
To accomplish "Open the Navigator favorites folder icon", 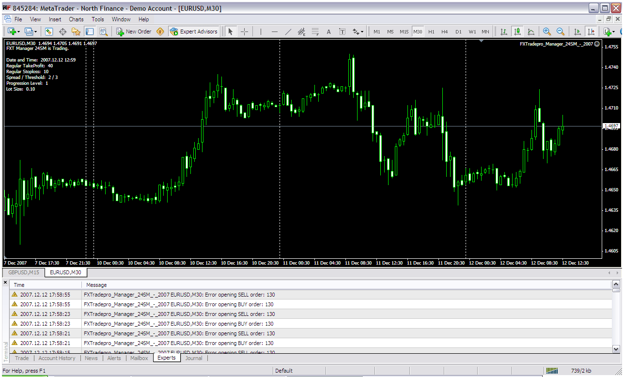I will click(76, 31).
